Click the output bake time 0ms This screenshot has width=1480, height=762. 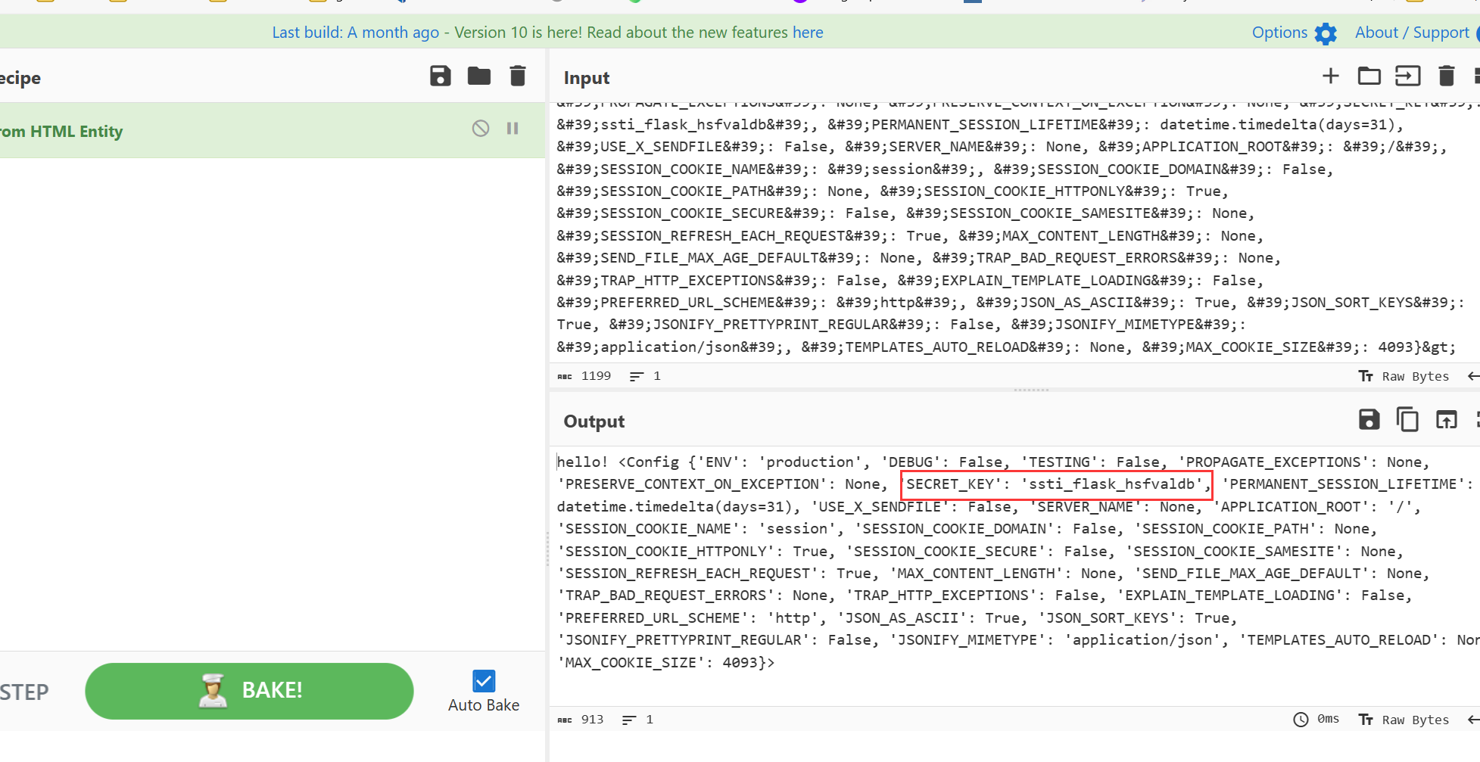tap(1328, 719)
